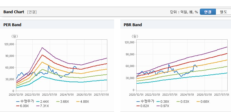Click 2022/03/01 date label in PBR Band chart
The image size is (231, 112).
[x=153, y=94]
